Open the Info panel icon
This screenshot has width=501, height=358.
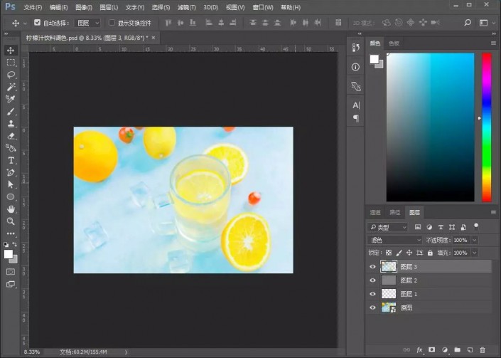[x=355, y=67]
